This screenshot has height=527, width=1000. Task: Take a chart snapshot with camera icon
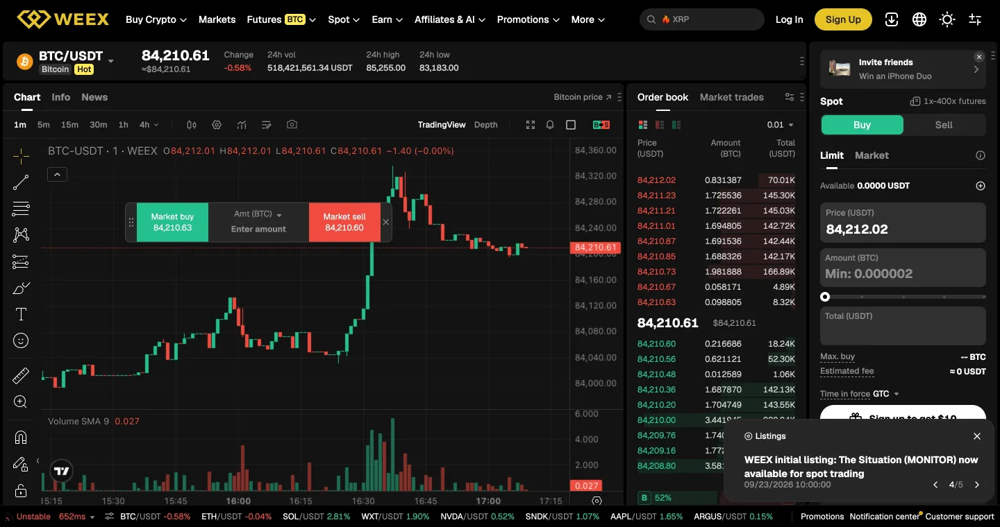292,125
